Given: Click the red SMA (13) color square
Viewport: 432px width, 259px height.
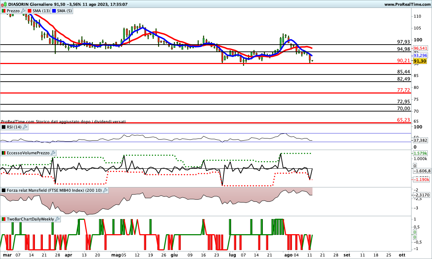Looking at the screenshot, I should tap(30, 11).
